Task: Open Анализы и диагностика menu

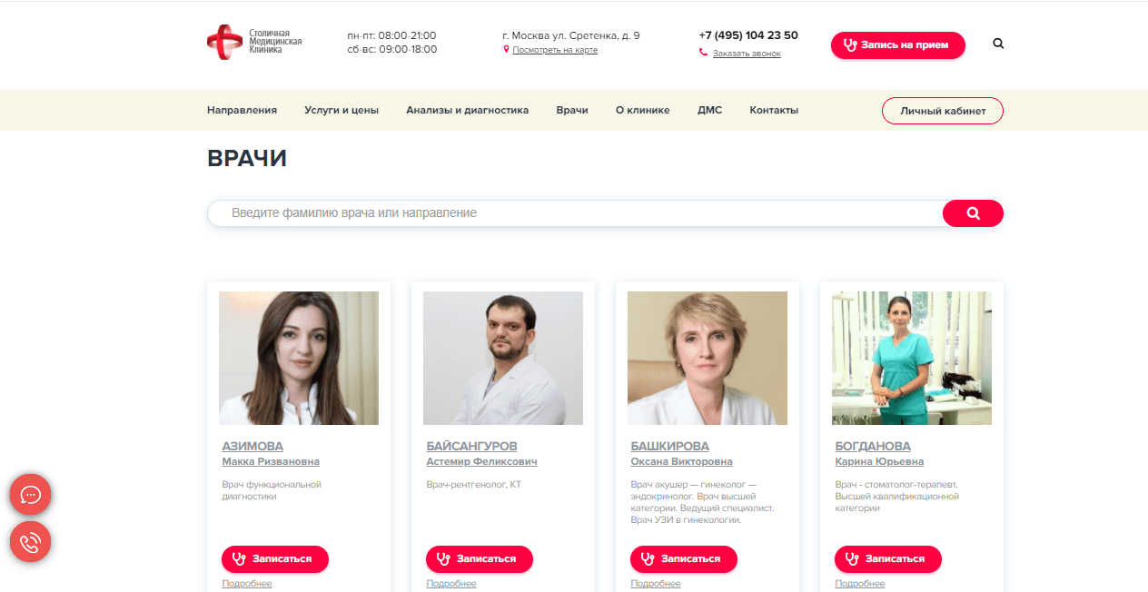Action: tap(467, 110)
